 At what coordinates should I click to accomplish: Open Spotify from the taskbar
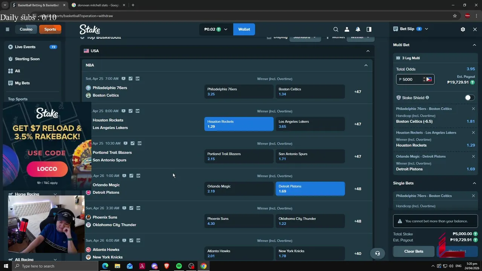pos(179,266)
